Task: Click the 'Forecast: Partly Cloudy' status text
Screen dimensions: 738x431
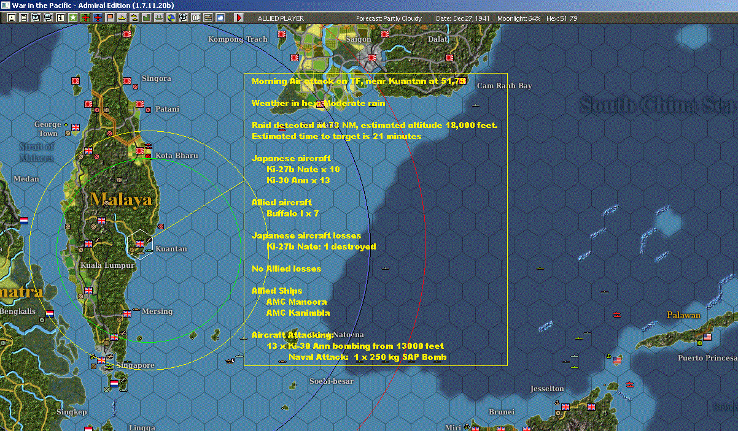Action: pos(389,18)
